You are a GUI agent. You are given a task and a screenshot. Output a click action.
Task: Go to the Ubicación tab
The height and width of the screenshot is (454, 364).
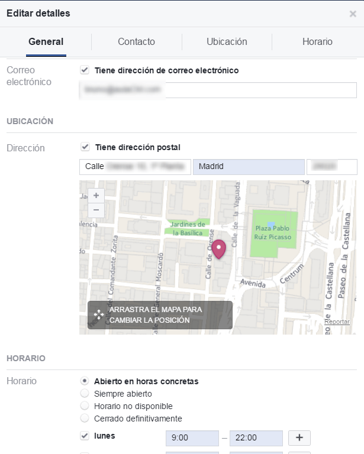[x=227, y=42]
